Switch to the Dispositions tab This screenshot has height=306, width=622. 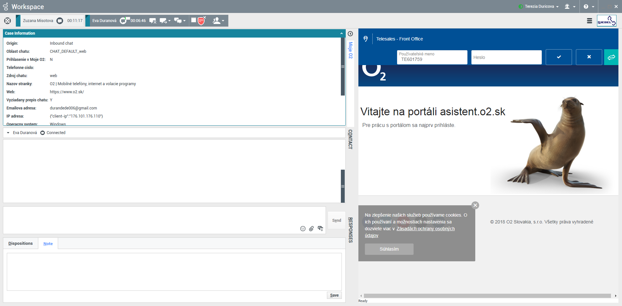coord(20,243)
